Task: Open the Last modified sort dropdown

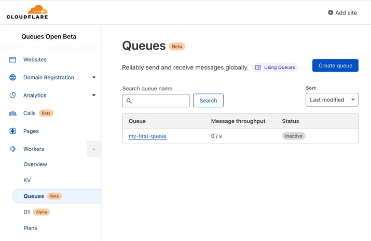Action: pyautogui.click(x=332, y=100)
